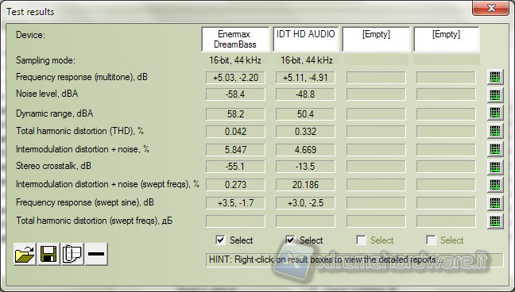Click the open folder load results icon
This screenshot has height=292, width=515.
(x=25, y=254)
